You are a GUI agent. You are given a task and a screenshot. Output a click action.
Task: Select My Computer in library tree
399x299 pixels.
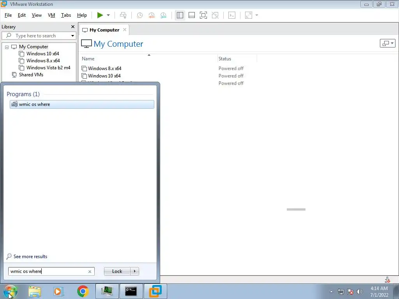[34, 47]
